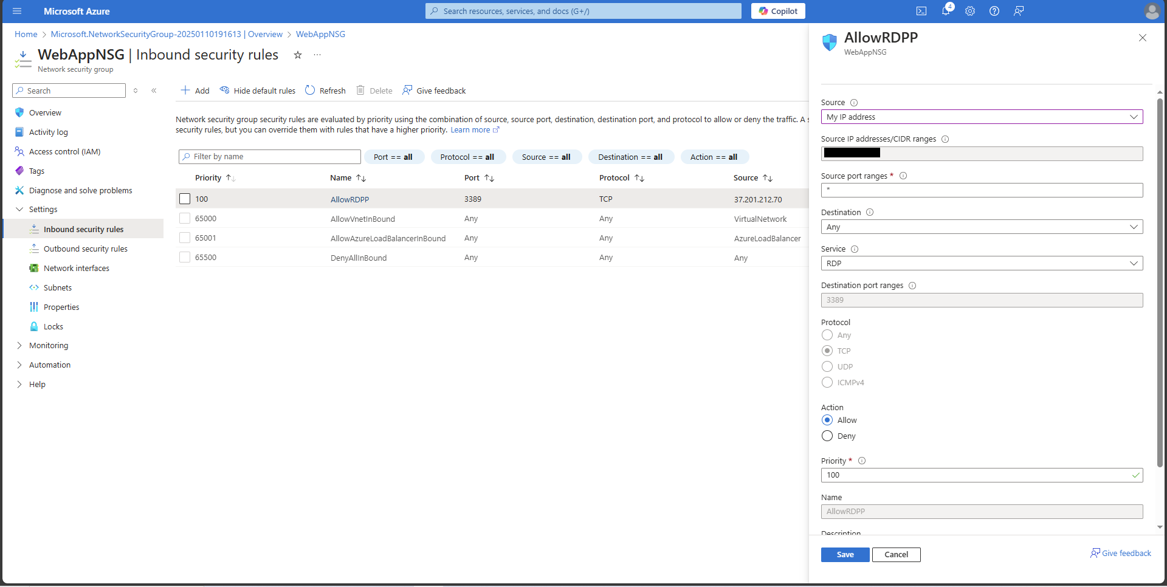Image resolution: width=1167 pixels, height=587 pixels.
Task: Focus the Filter by name field
Action: click(270, 157)
